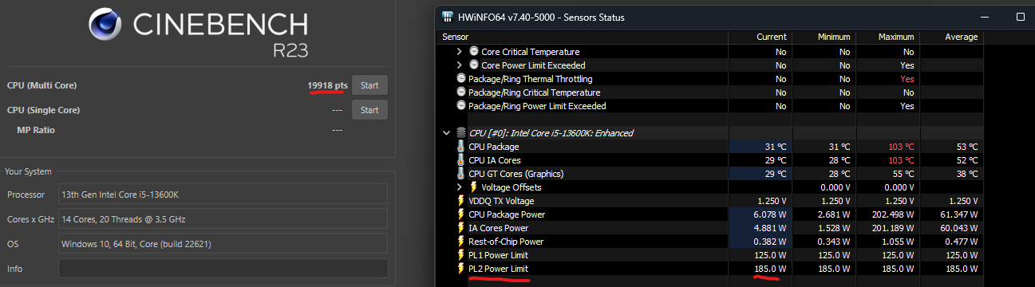
Task: Click Package/Ring Power Limit Exceeded status icon
Action: coord(461,106)
